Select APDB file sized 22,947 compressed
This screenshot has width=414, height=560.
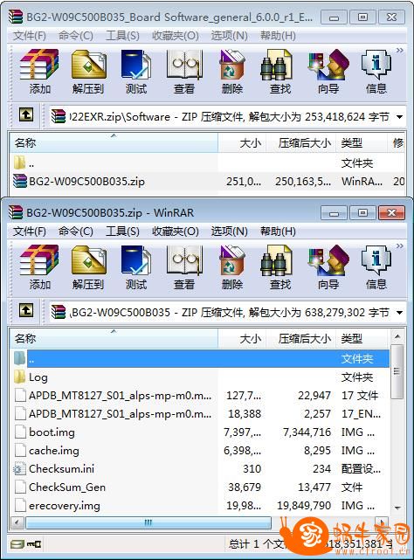[x=200, y=396]
